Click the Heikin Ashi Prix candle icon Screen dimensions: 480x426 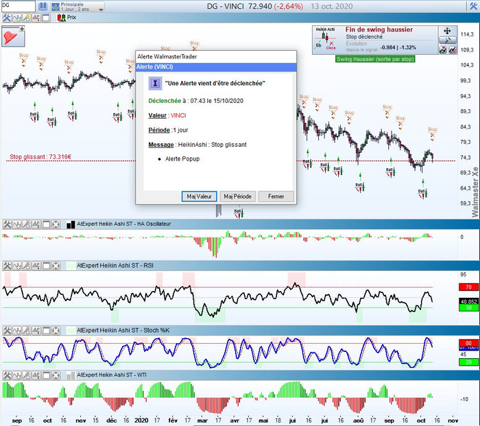pos(61,18)
